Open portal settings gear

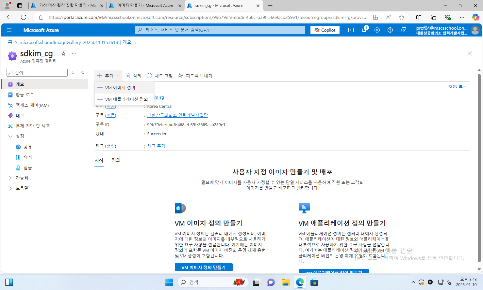click(x=377, y=30)
